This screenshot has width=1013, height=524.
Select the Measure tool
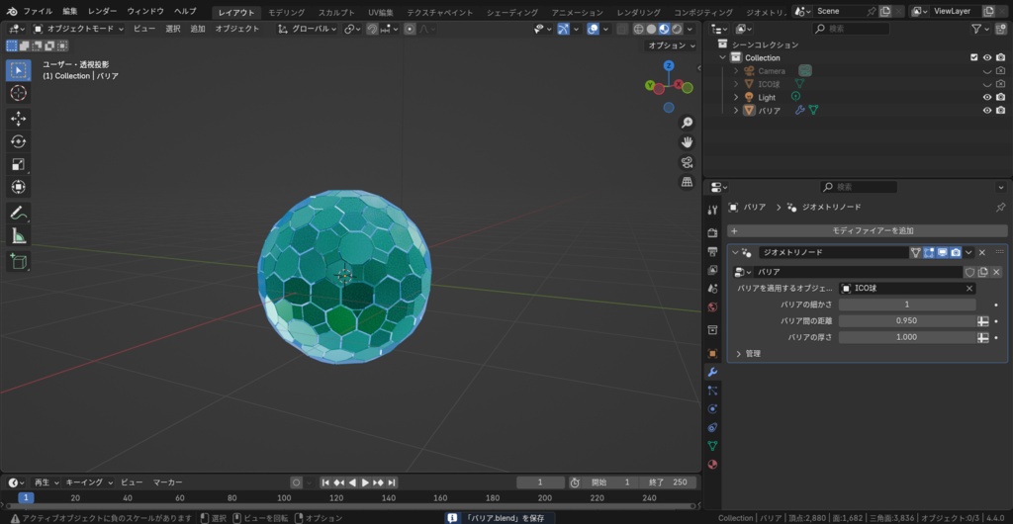18,235
